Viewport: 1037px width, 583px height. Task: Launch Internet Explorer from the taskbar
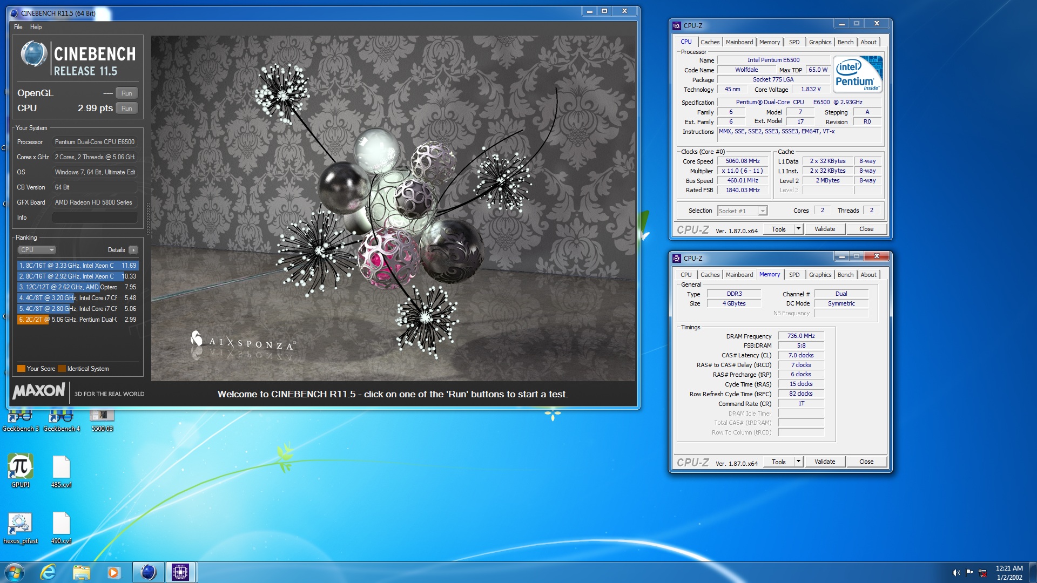pyautogui.click(x=48, y=572)
